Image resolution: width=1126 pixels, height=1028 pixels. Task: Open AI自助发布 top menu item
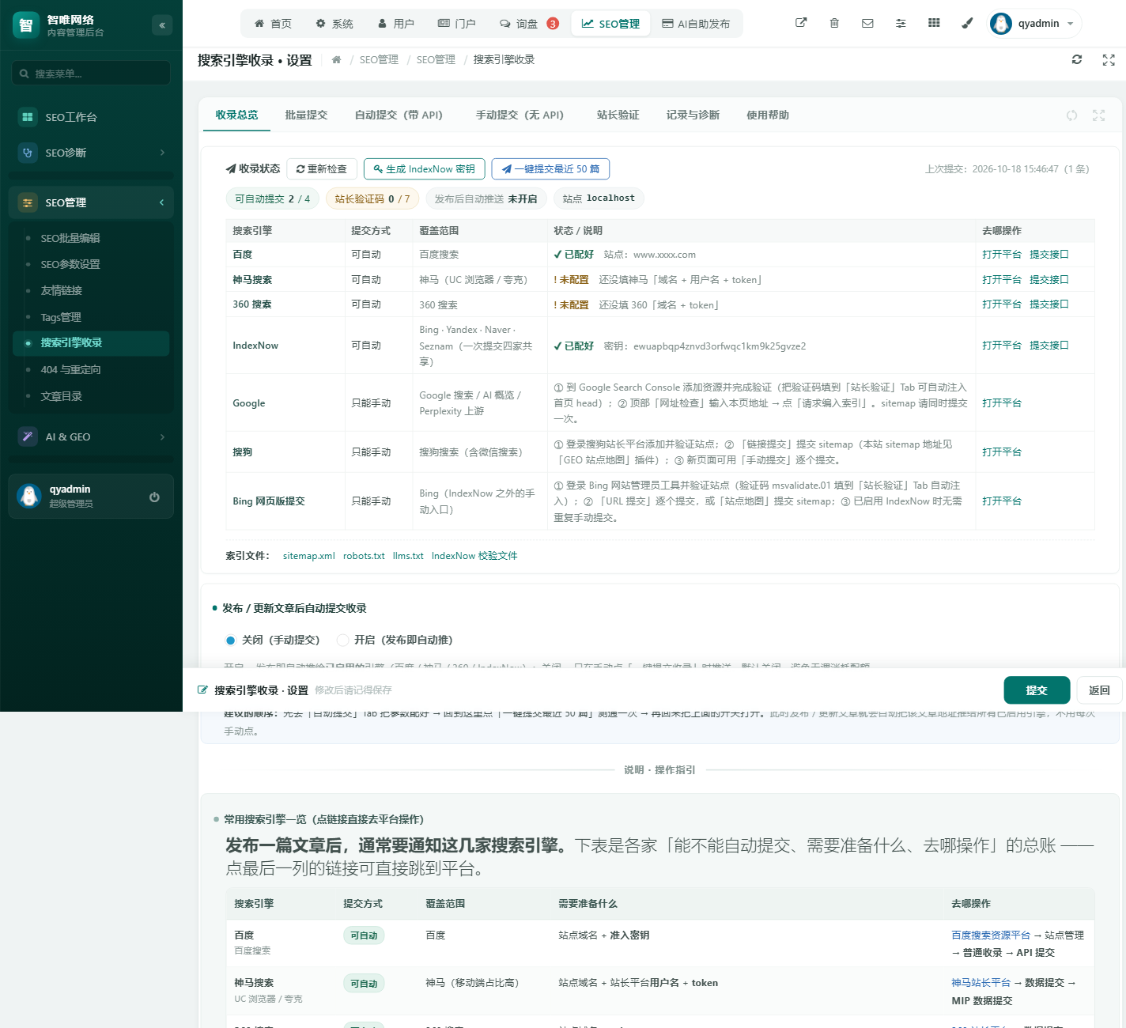(696, 24)
